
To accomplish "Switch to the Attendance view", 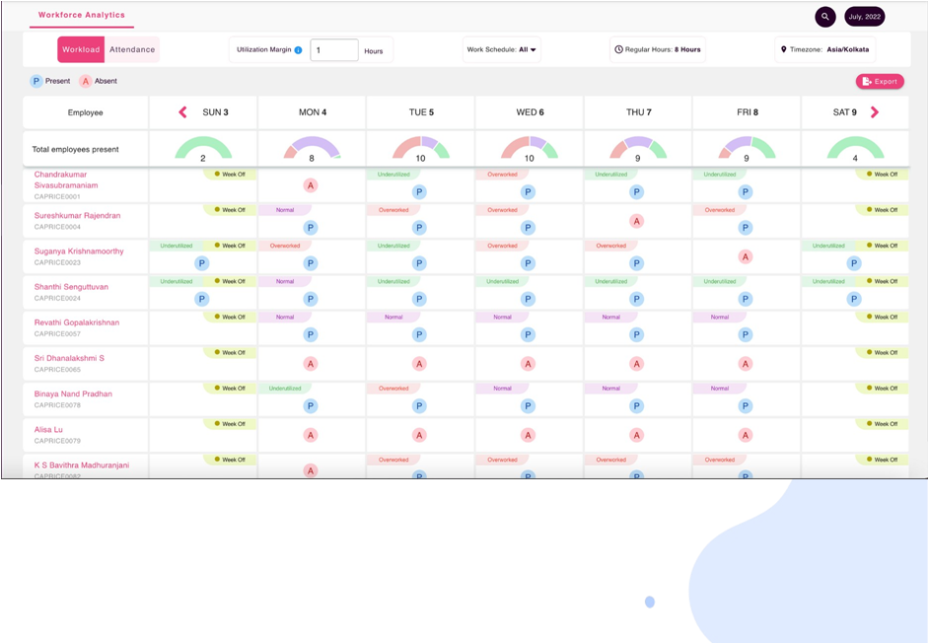I will [x=132, y=50].
